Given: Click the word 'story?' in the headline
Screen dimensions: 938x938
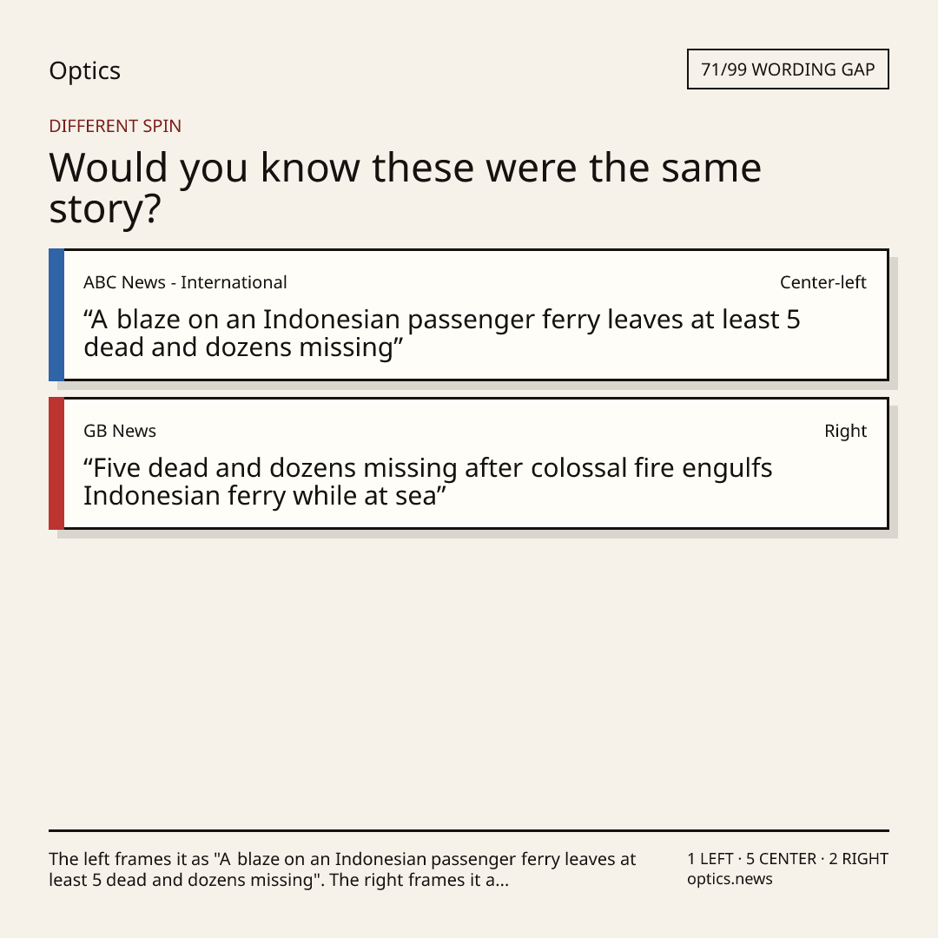Looking at the screenshot, I should 105,208.
